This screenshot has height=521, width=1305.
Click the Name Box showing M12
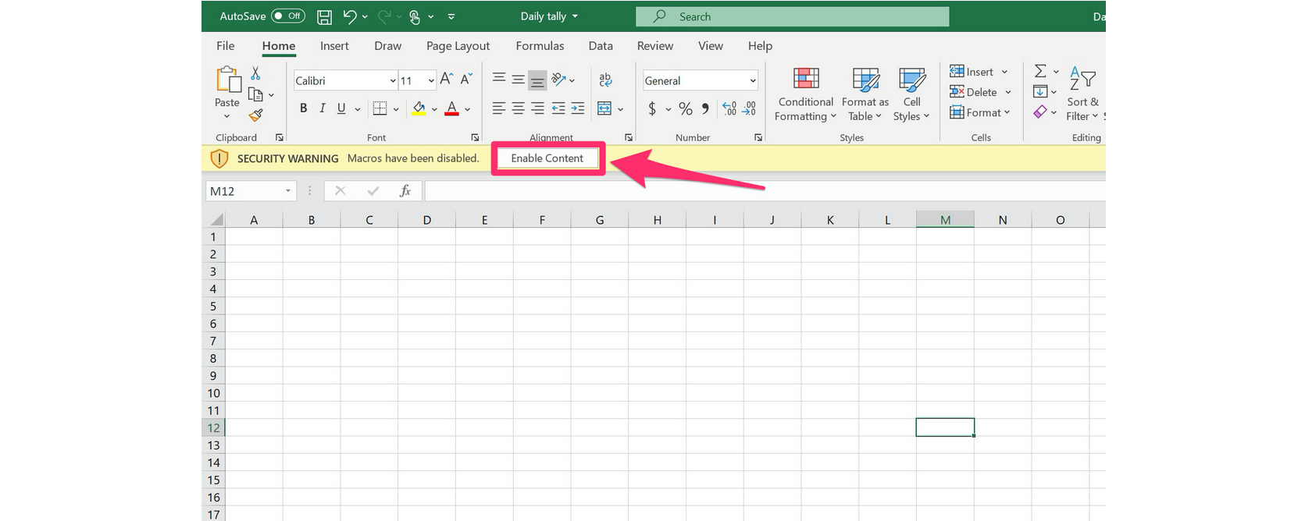pyautogui.click(x=251, y=191)
